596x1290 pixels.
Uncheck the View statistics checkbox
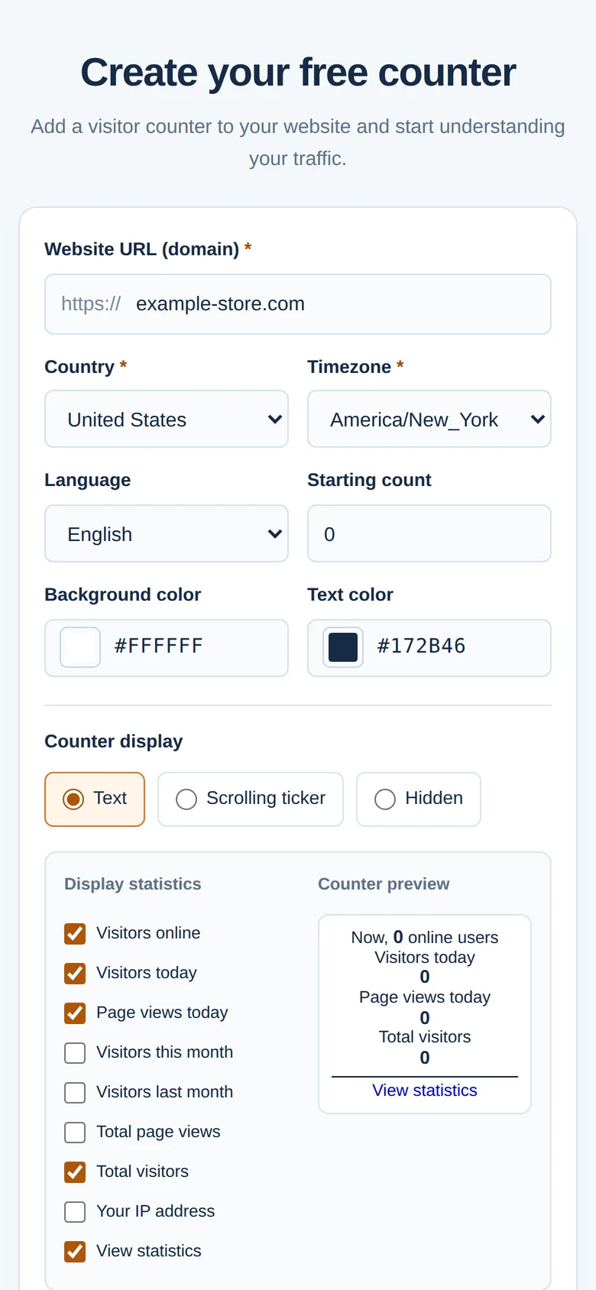coord(75,1252)
